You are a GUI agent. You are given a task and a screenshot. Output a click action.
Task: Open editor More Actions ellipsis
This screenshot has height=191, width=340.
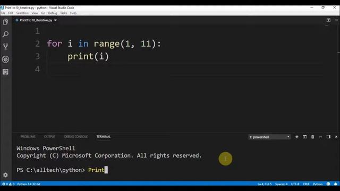click(x=336, y=20)
